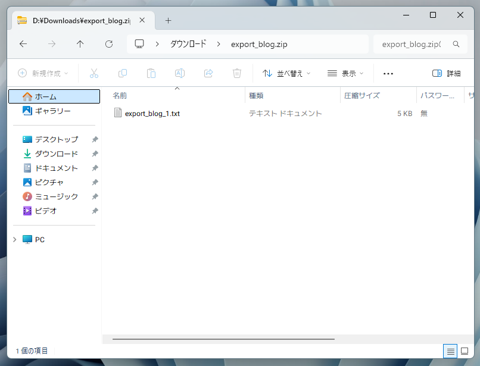
Task: Click the Copy icon in toolbar
Action: coord(123,73)
